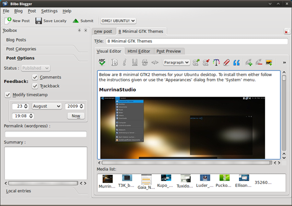The image size is (292, 206).
Task: Expand the Local entries section
Action: coord(19,191)
